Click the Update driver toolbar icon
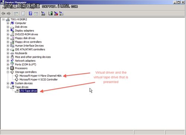The width and height of the screenshot is (186, 135). pyautogui.click(x=51, y=13)
